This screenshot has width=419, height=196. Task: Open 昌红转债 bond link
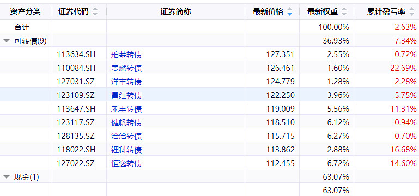126,95
